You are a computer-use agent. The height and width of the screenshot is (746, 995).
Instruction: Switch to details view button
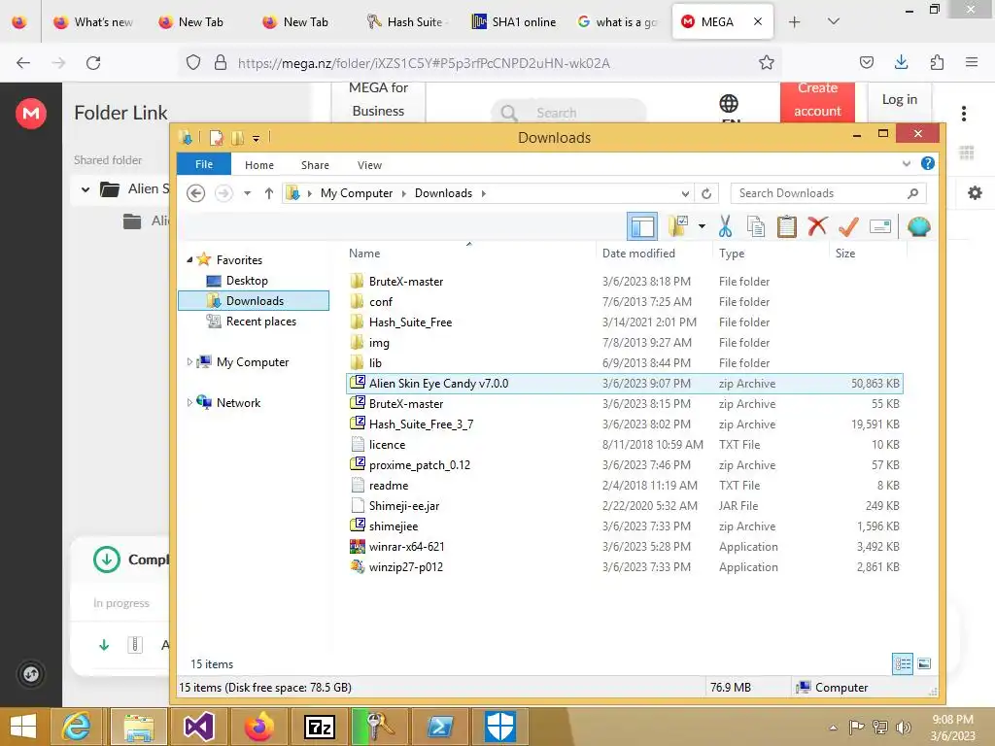coord(903,664)
